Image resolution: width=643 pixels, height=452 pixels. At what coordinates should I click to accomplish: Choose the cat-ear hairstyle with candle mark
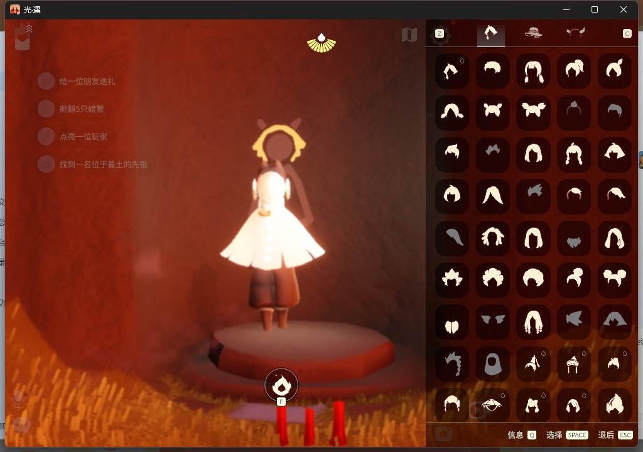[x=533, y=406]
